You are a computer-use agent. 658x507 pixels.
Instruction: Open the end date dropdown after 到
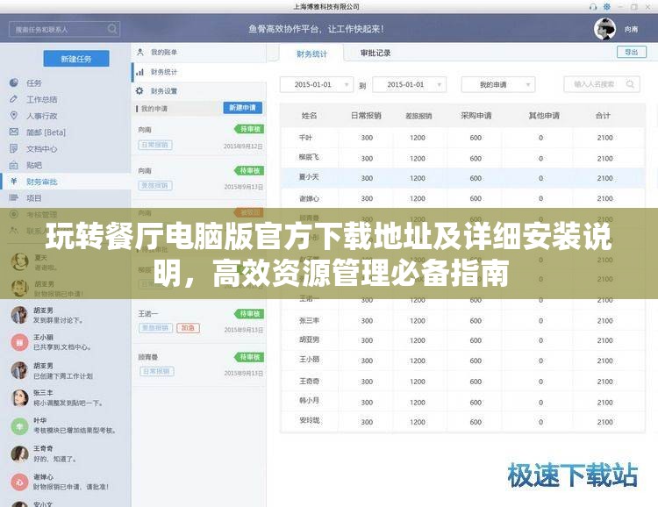click(409, 84)
